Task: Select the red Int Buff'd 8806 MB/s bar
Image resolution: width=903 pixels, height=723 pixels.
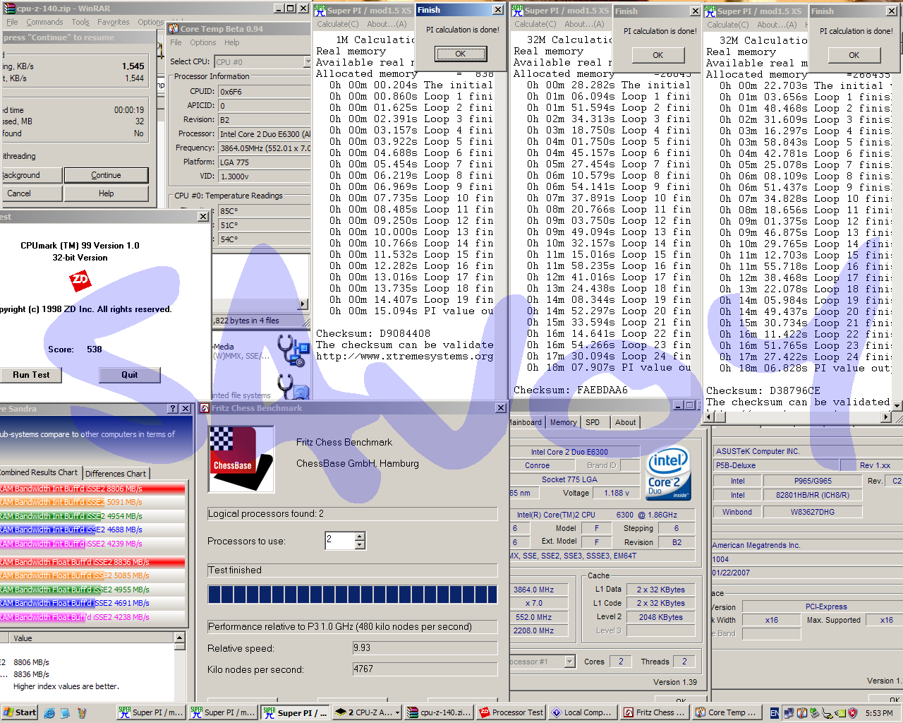Action: pos(92,489)
